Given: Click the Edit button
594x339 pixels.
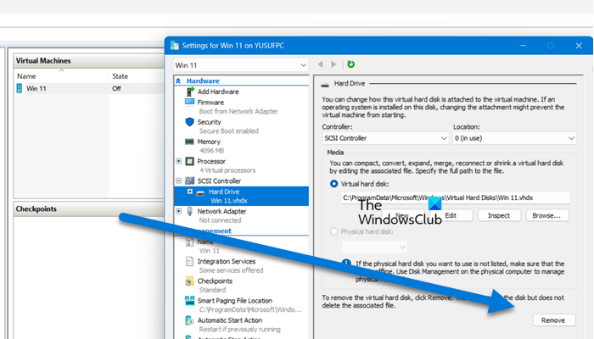Looking at the screenshot, I should (451, 215).
